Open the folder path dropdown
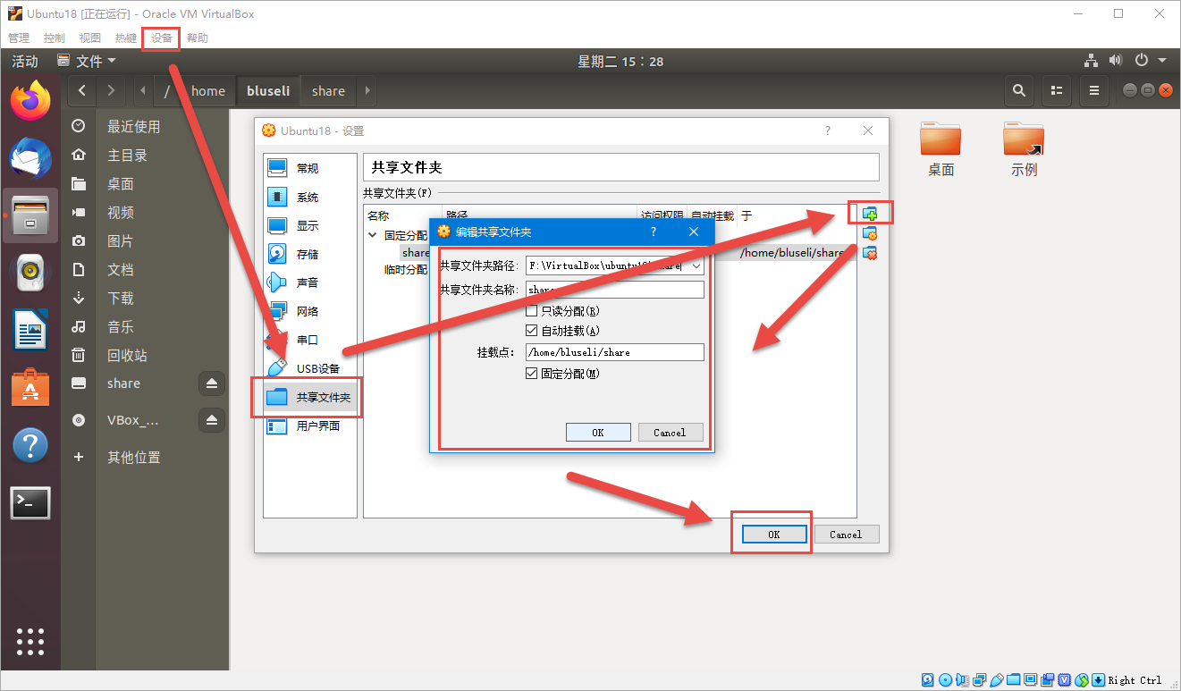The image size is (1181, 691). [696, 265]
